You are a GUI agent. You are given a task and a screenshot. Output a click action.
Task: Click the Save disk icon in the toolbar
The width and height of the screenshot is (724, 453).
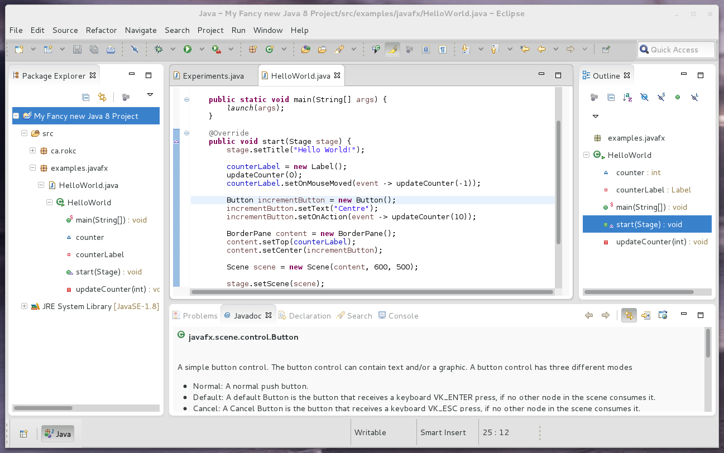[x=77, y=49]
